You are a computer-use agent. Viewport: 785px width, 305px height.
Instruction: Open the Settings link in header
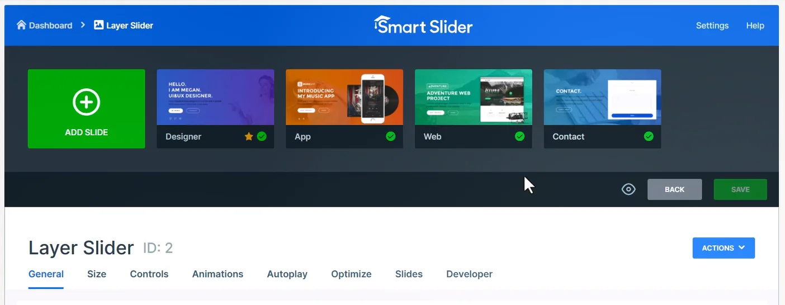[712, 26]
